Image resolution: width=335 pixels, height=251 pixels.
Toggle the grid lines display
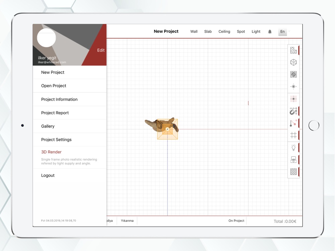293,135
